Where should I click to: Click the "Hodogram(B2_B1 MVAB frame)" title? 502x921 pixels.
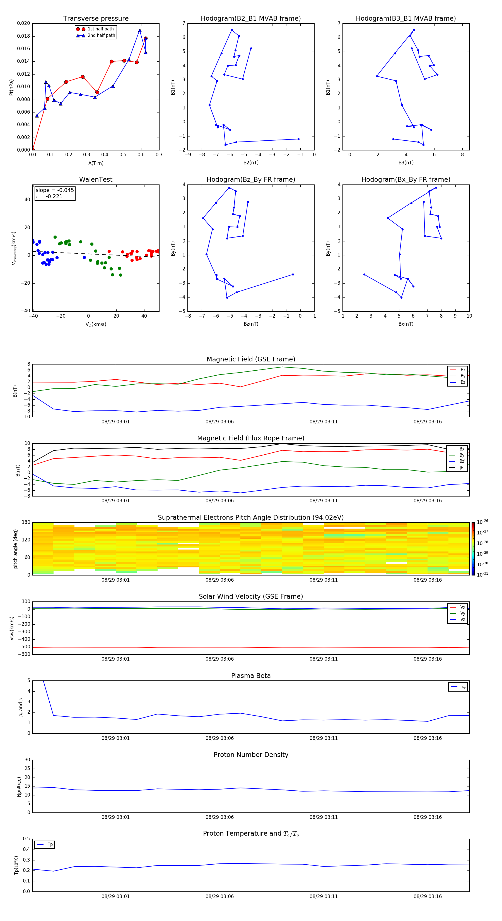pos(250,19)
